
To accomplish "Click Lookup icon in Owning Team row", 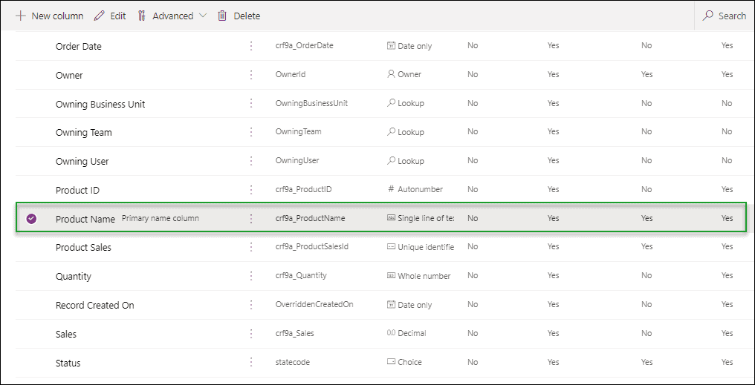I will click(x=391, y=131).
